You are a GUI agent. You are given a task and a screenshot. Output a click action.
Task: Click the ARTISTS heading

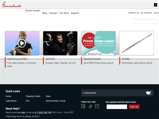pos(50,59)
